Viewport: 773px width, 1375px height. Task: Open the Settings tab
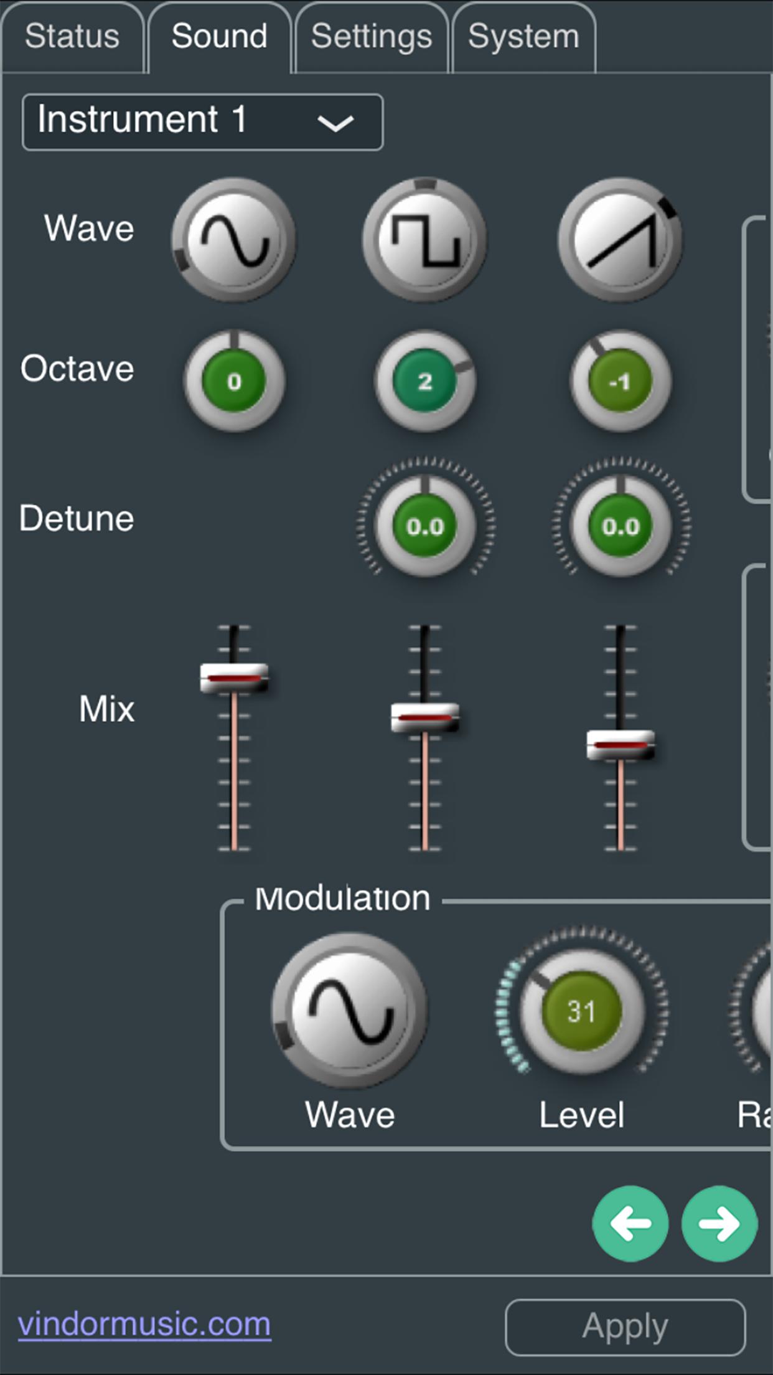[x=372, y=37]
